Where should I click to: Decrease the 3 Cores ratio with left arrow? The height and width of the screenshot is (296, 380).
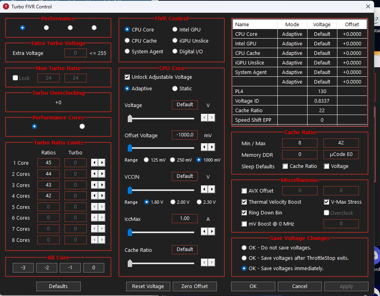tap(95, 185)
